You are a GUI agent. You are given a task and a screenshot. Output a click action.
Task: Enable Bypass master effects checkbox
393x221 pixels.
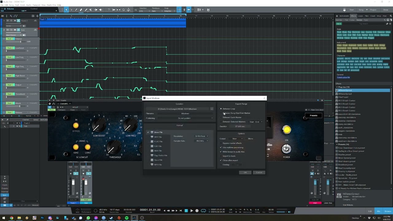[x=221, y=143]
